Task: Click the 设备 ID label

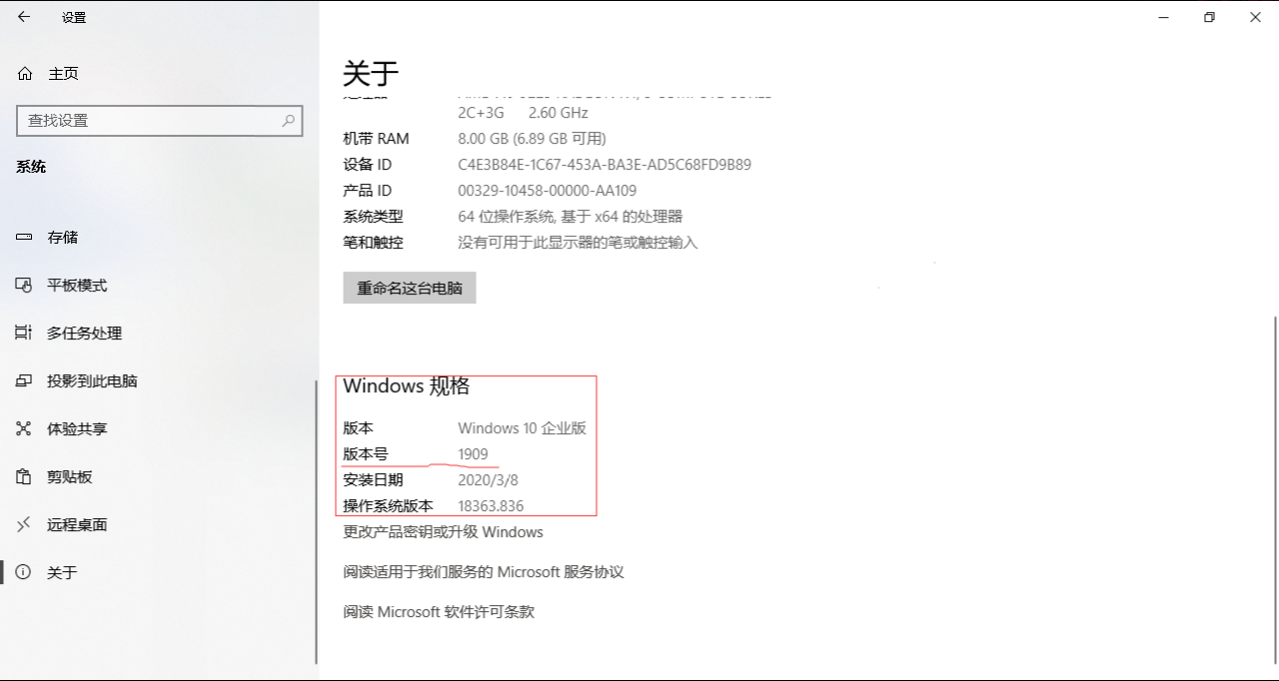Action: coord(368,165)
